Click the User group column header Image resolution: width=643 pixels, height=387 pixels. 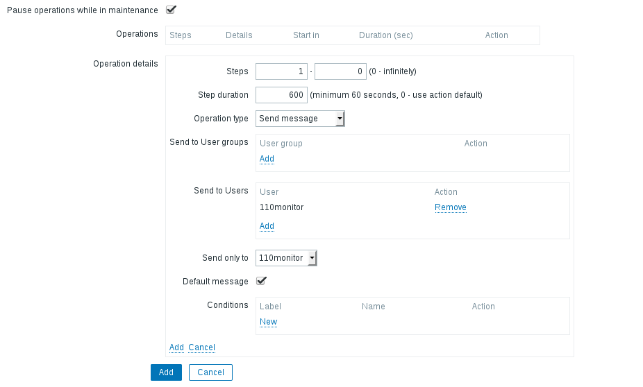tap(281, 144)
